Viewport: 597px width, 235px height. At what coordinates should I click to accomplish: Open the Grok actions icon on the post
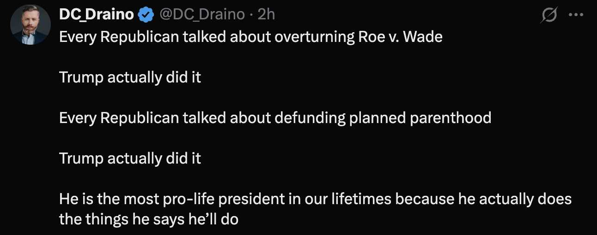tap(549, 16)
